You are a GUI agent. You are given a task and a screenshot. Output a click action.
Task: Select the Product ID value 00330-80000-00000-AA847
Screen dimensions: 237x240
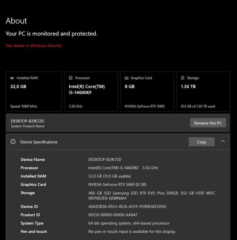point(113,215)
